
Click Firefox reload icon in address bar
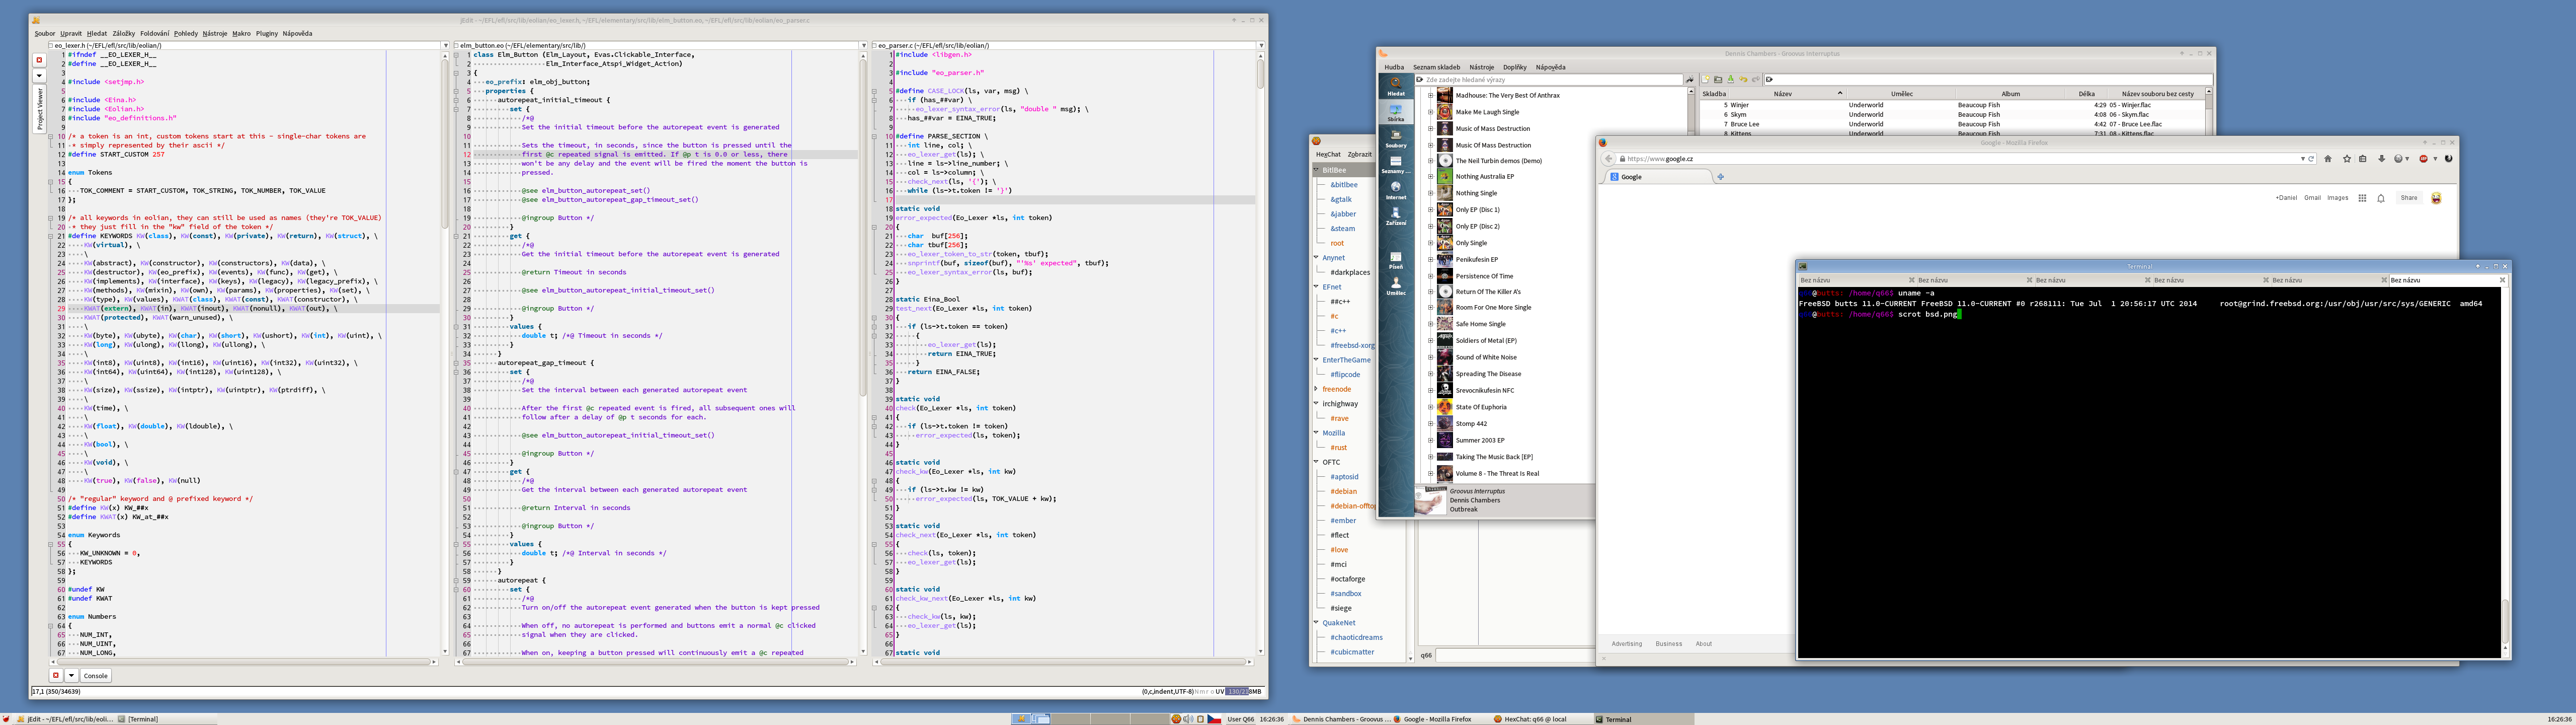tap(2311, 158)
